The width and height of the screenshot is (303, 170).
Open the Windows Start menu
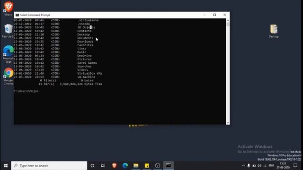6,166
